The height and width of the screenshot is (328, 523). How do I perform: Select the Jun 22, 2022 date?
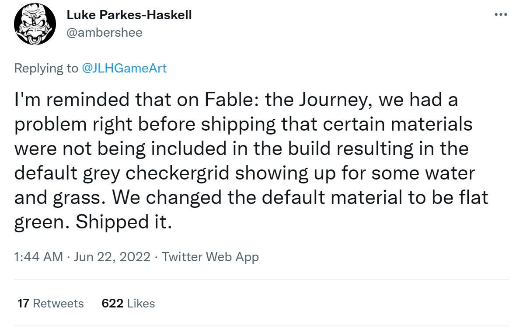coord(112,257)
